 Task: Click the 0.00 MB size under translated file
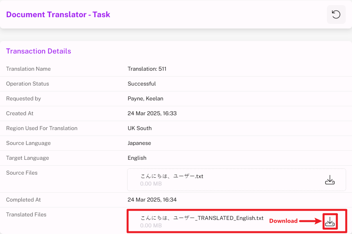tap(151, 225)
